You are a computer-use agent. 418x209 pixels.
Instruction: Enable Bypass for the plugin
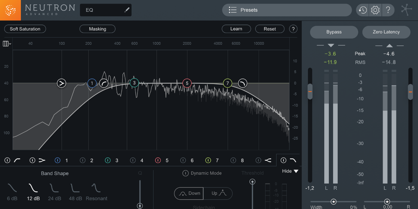pyautogui.click(x=334, y=32)
